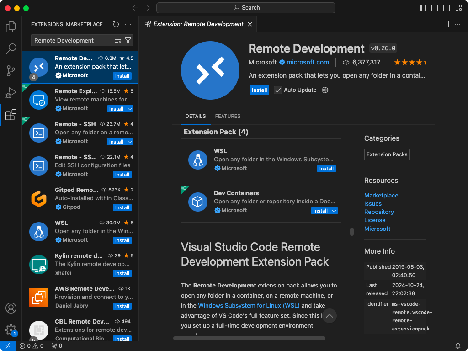
Task: Select the Remote Explorer extension row
Action: [80, 100]
